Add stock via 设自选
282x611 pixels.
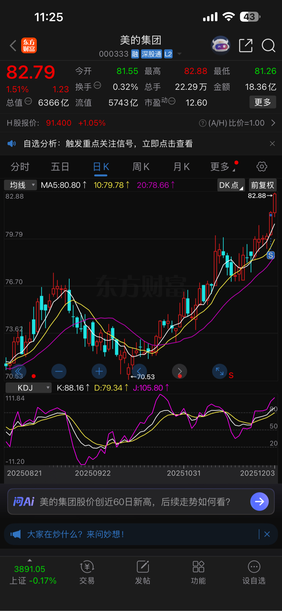pyautogui.click(x=254, y=573)
